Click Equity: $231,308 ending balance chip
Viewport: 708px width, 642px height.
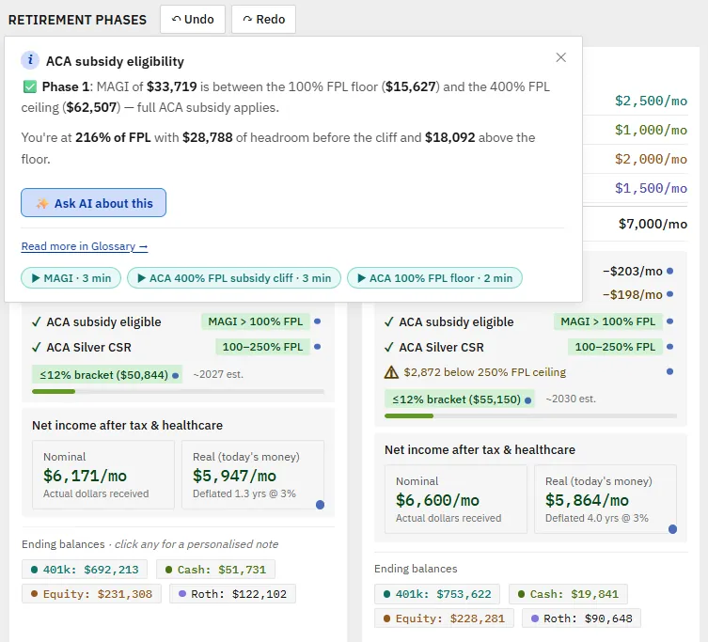91,594
